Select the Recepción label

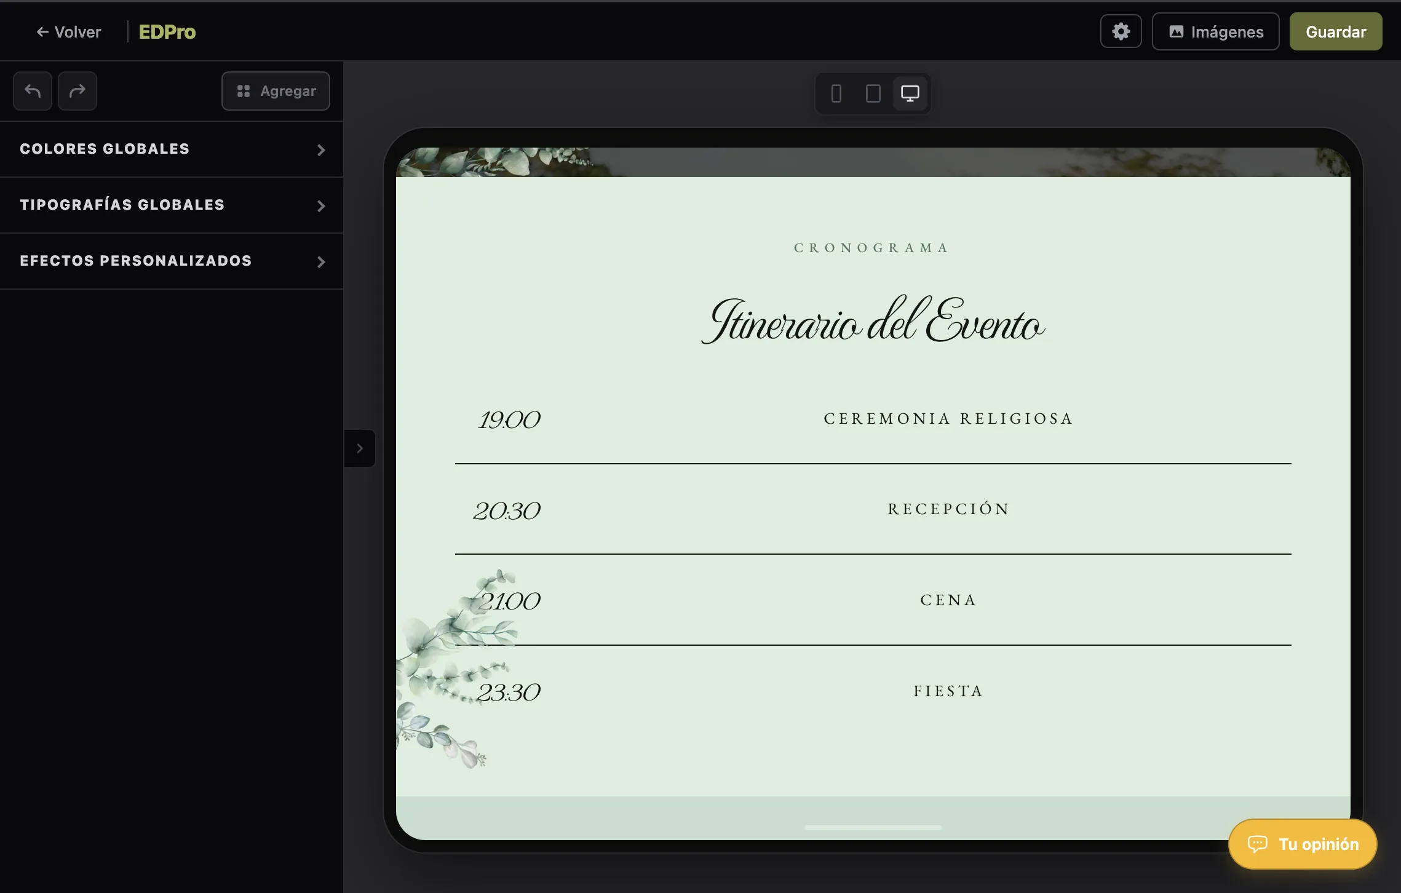[948, 509]
